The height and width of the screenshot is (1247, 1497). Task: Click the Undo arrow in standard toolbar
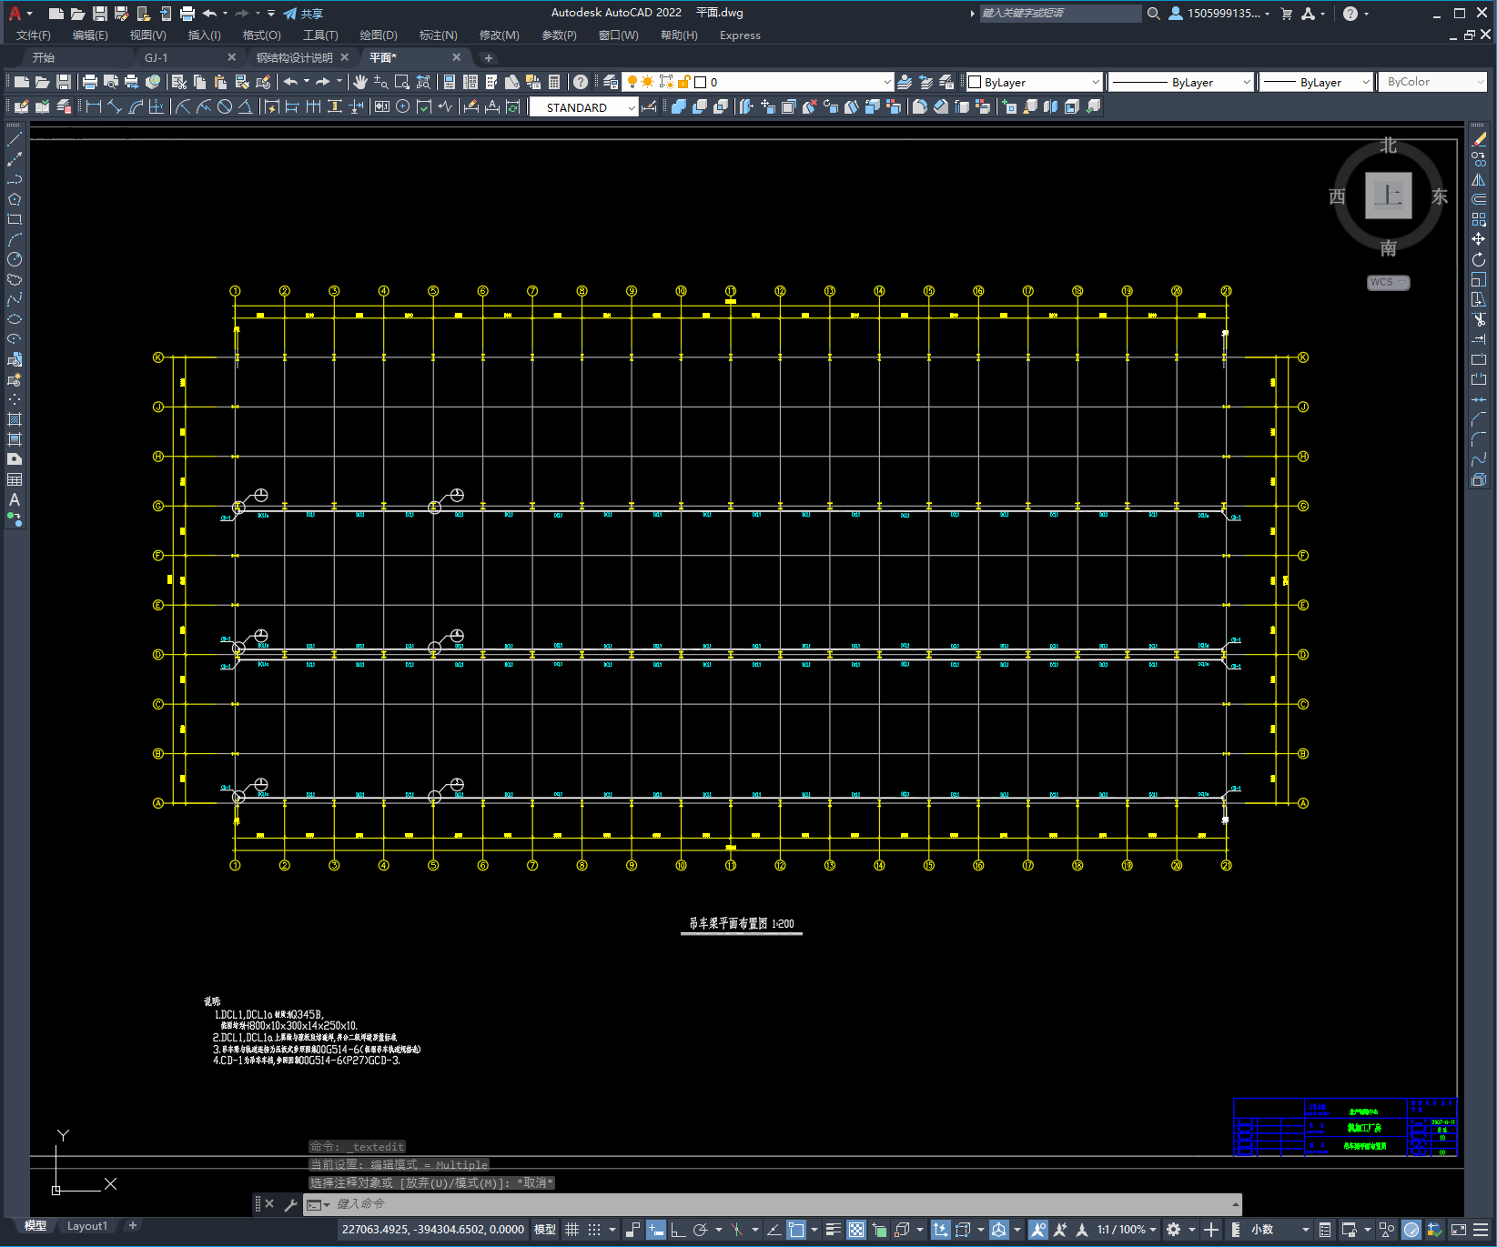pos(290,82)
